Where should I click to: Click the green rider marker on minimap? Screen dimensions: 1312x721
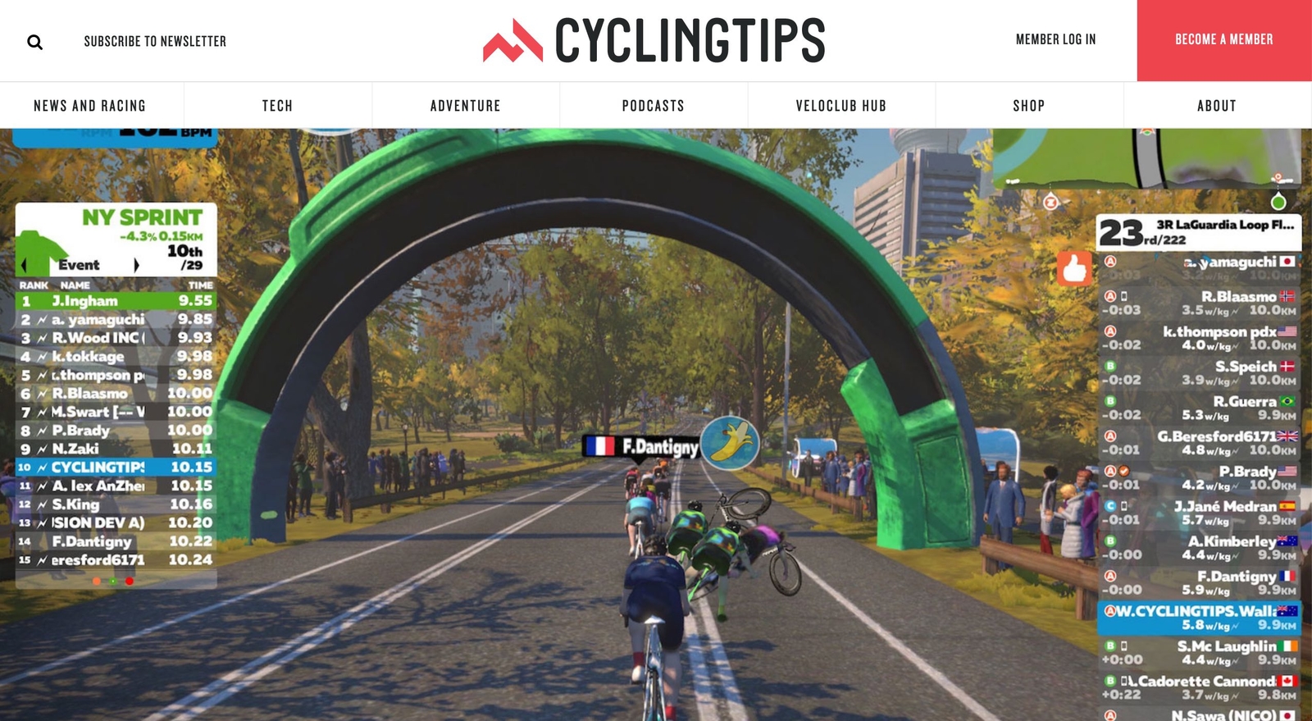(x=1278, y=202)
